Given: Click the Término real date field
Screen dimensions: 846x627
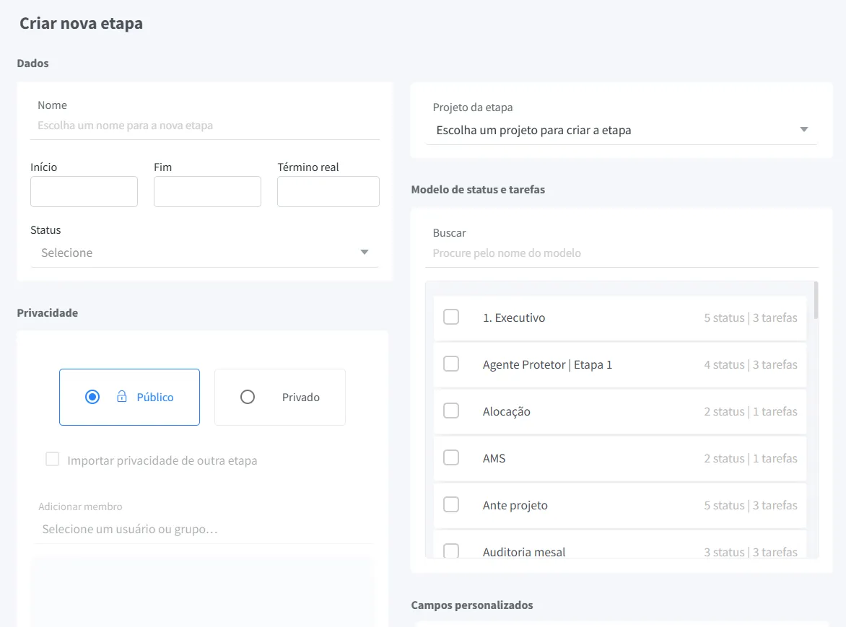Looking at the screenshot, I should click(328, 191).
